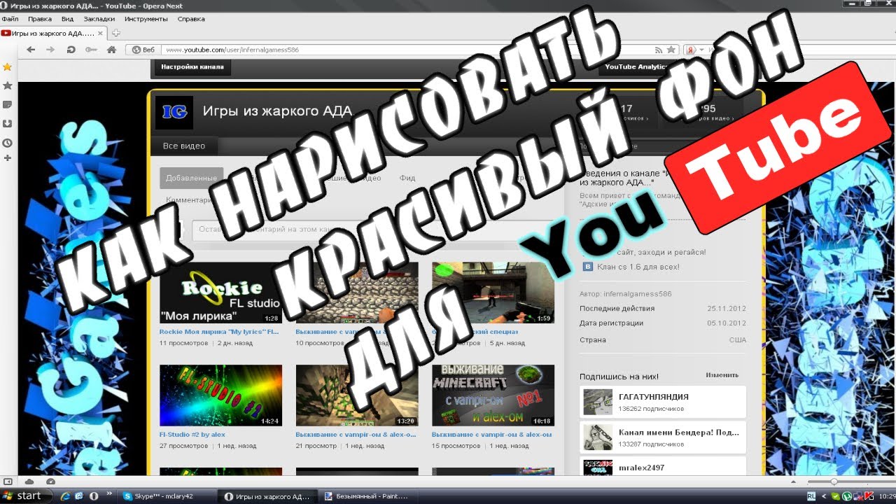Close the Игры из жаркого АДА tab

coord(99,33)
